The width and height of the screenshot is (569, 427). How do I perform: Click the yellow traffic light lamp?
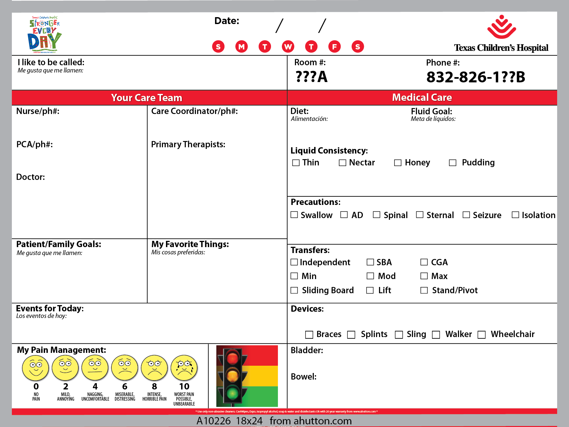(232, 375)
